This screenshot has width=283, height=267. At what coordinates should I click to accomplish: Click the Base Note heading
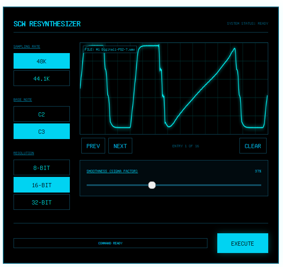click(23, 100)
